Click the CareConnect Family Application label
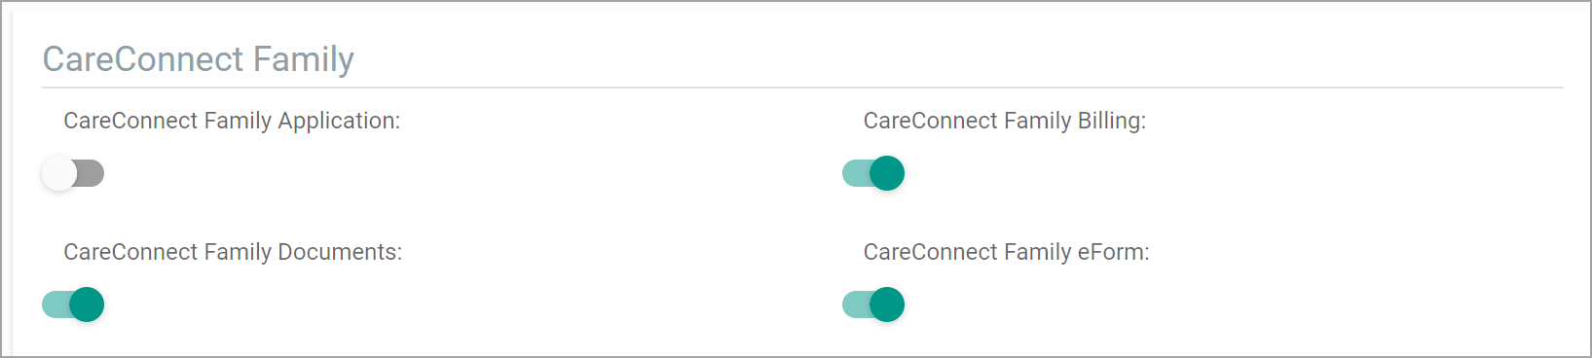 click(x=232, y=121)
